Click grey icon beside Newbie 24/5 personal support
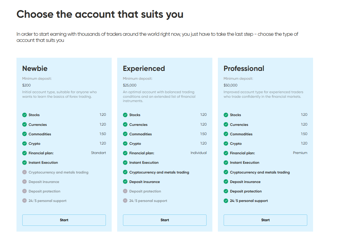 click(24, 200)
